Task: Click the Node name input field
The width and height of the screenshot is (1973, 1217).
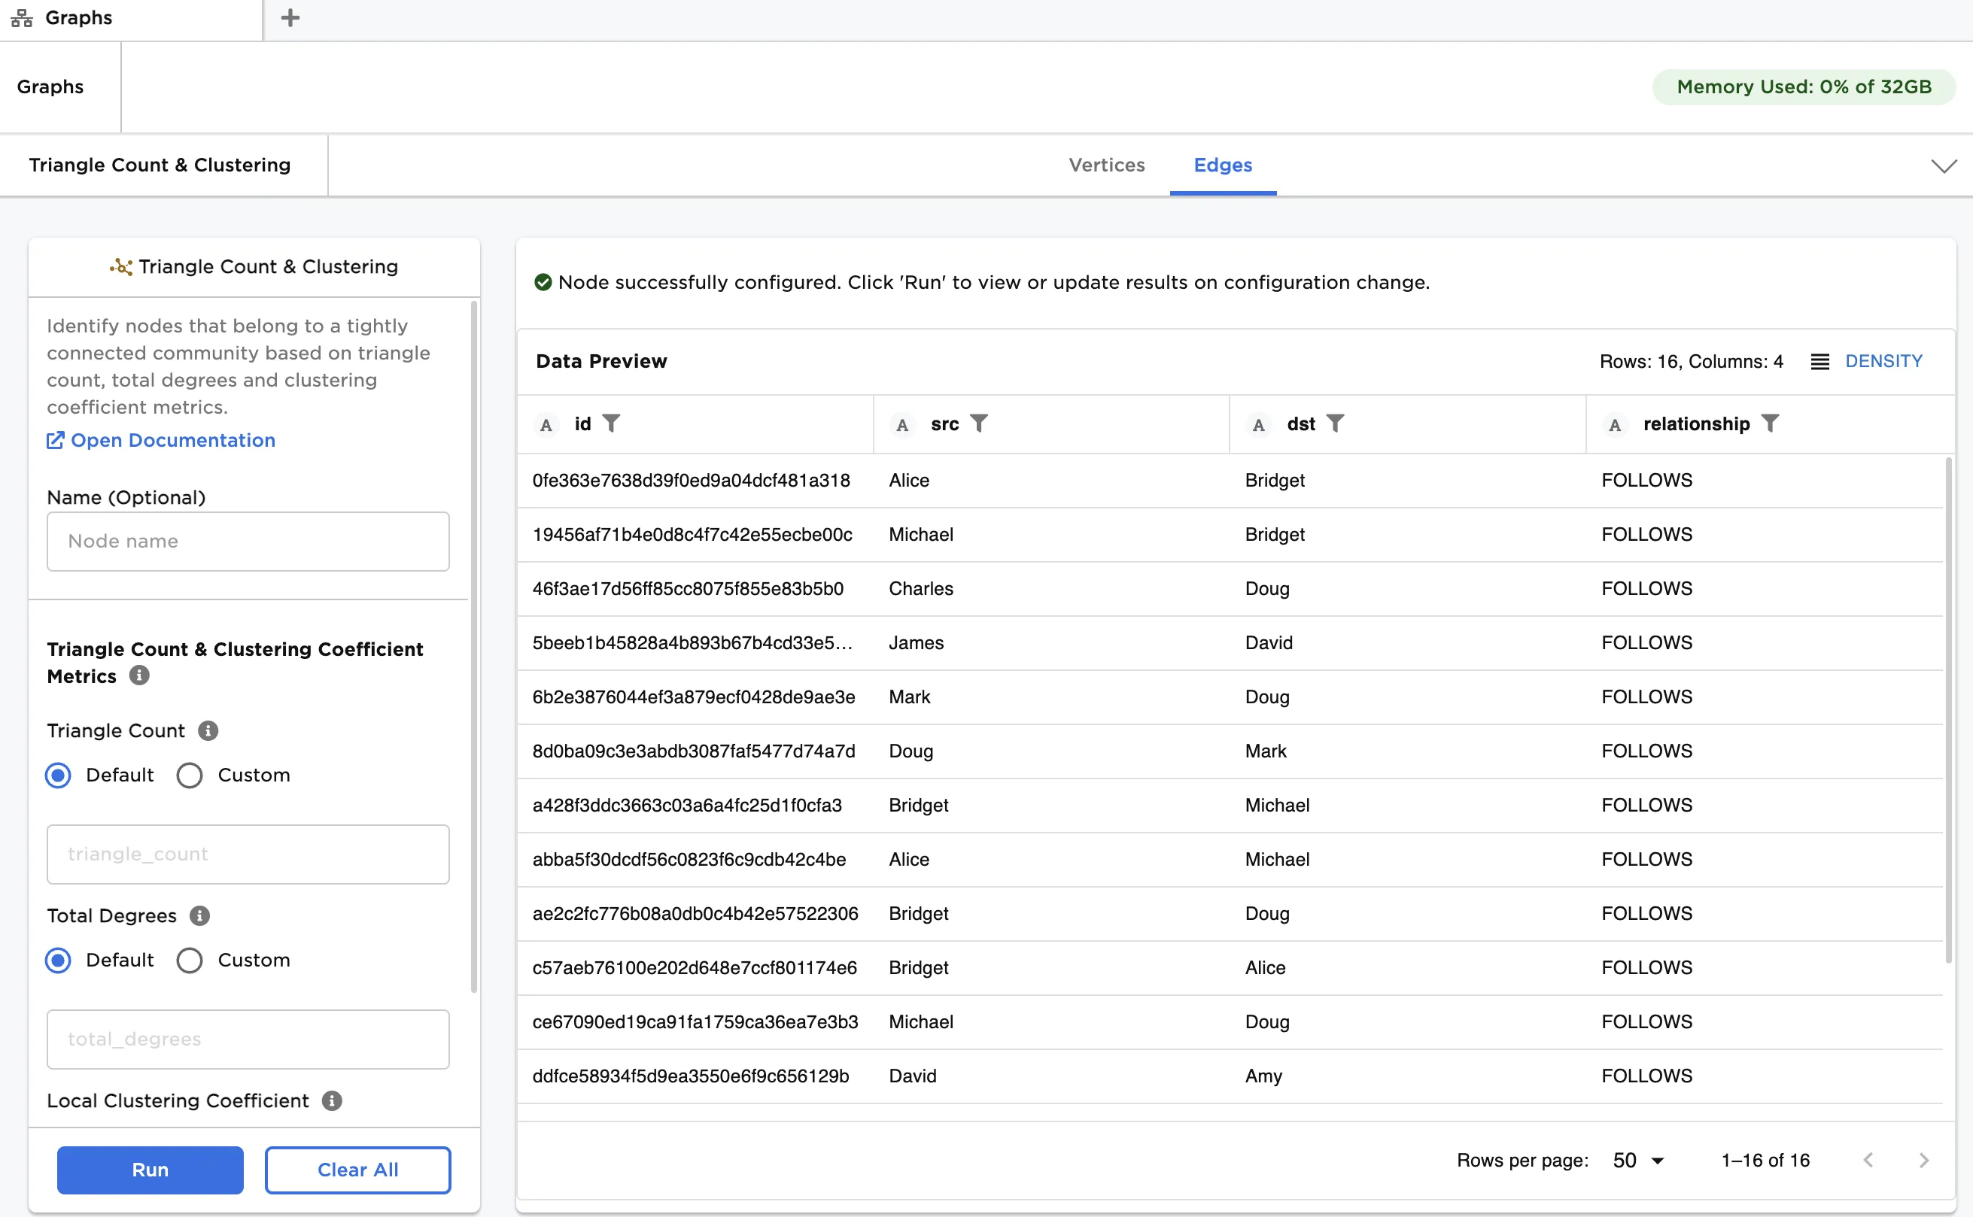Action: (x=248, y=542)
